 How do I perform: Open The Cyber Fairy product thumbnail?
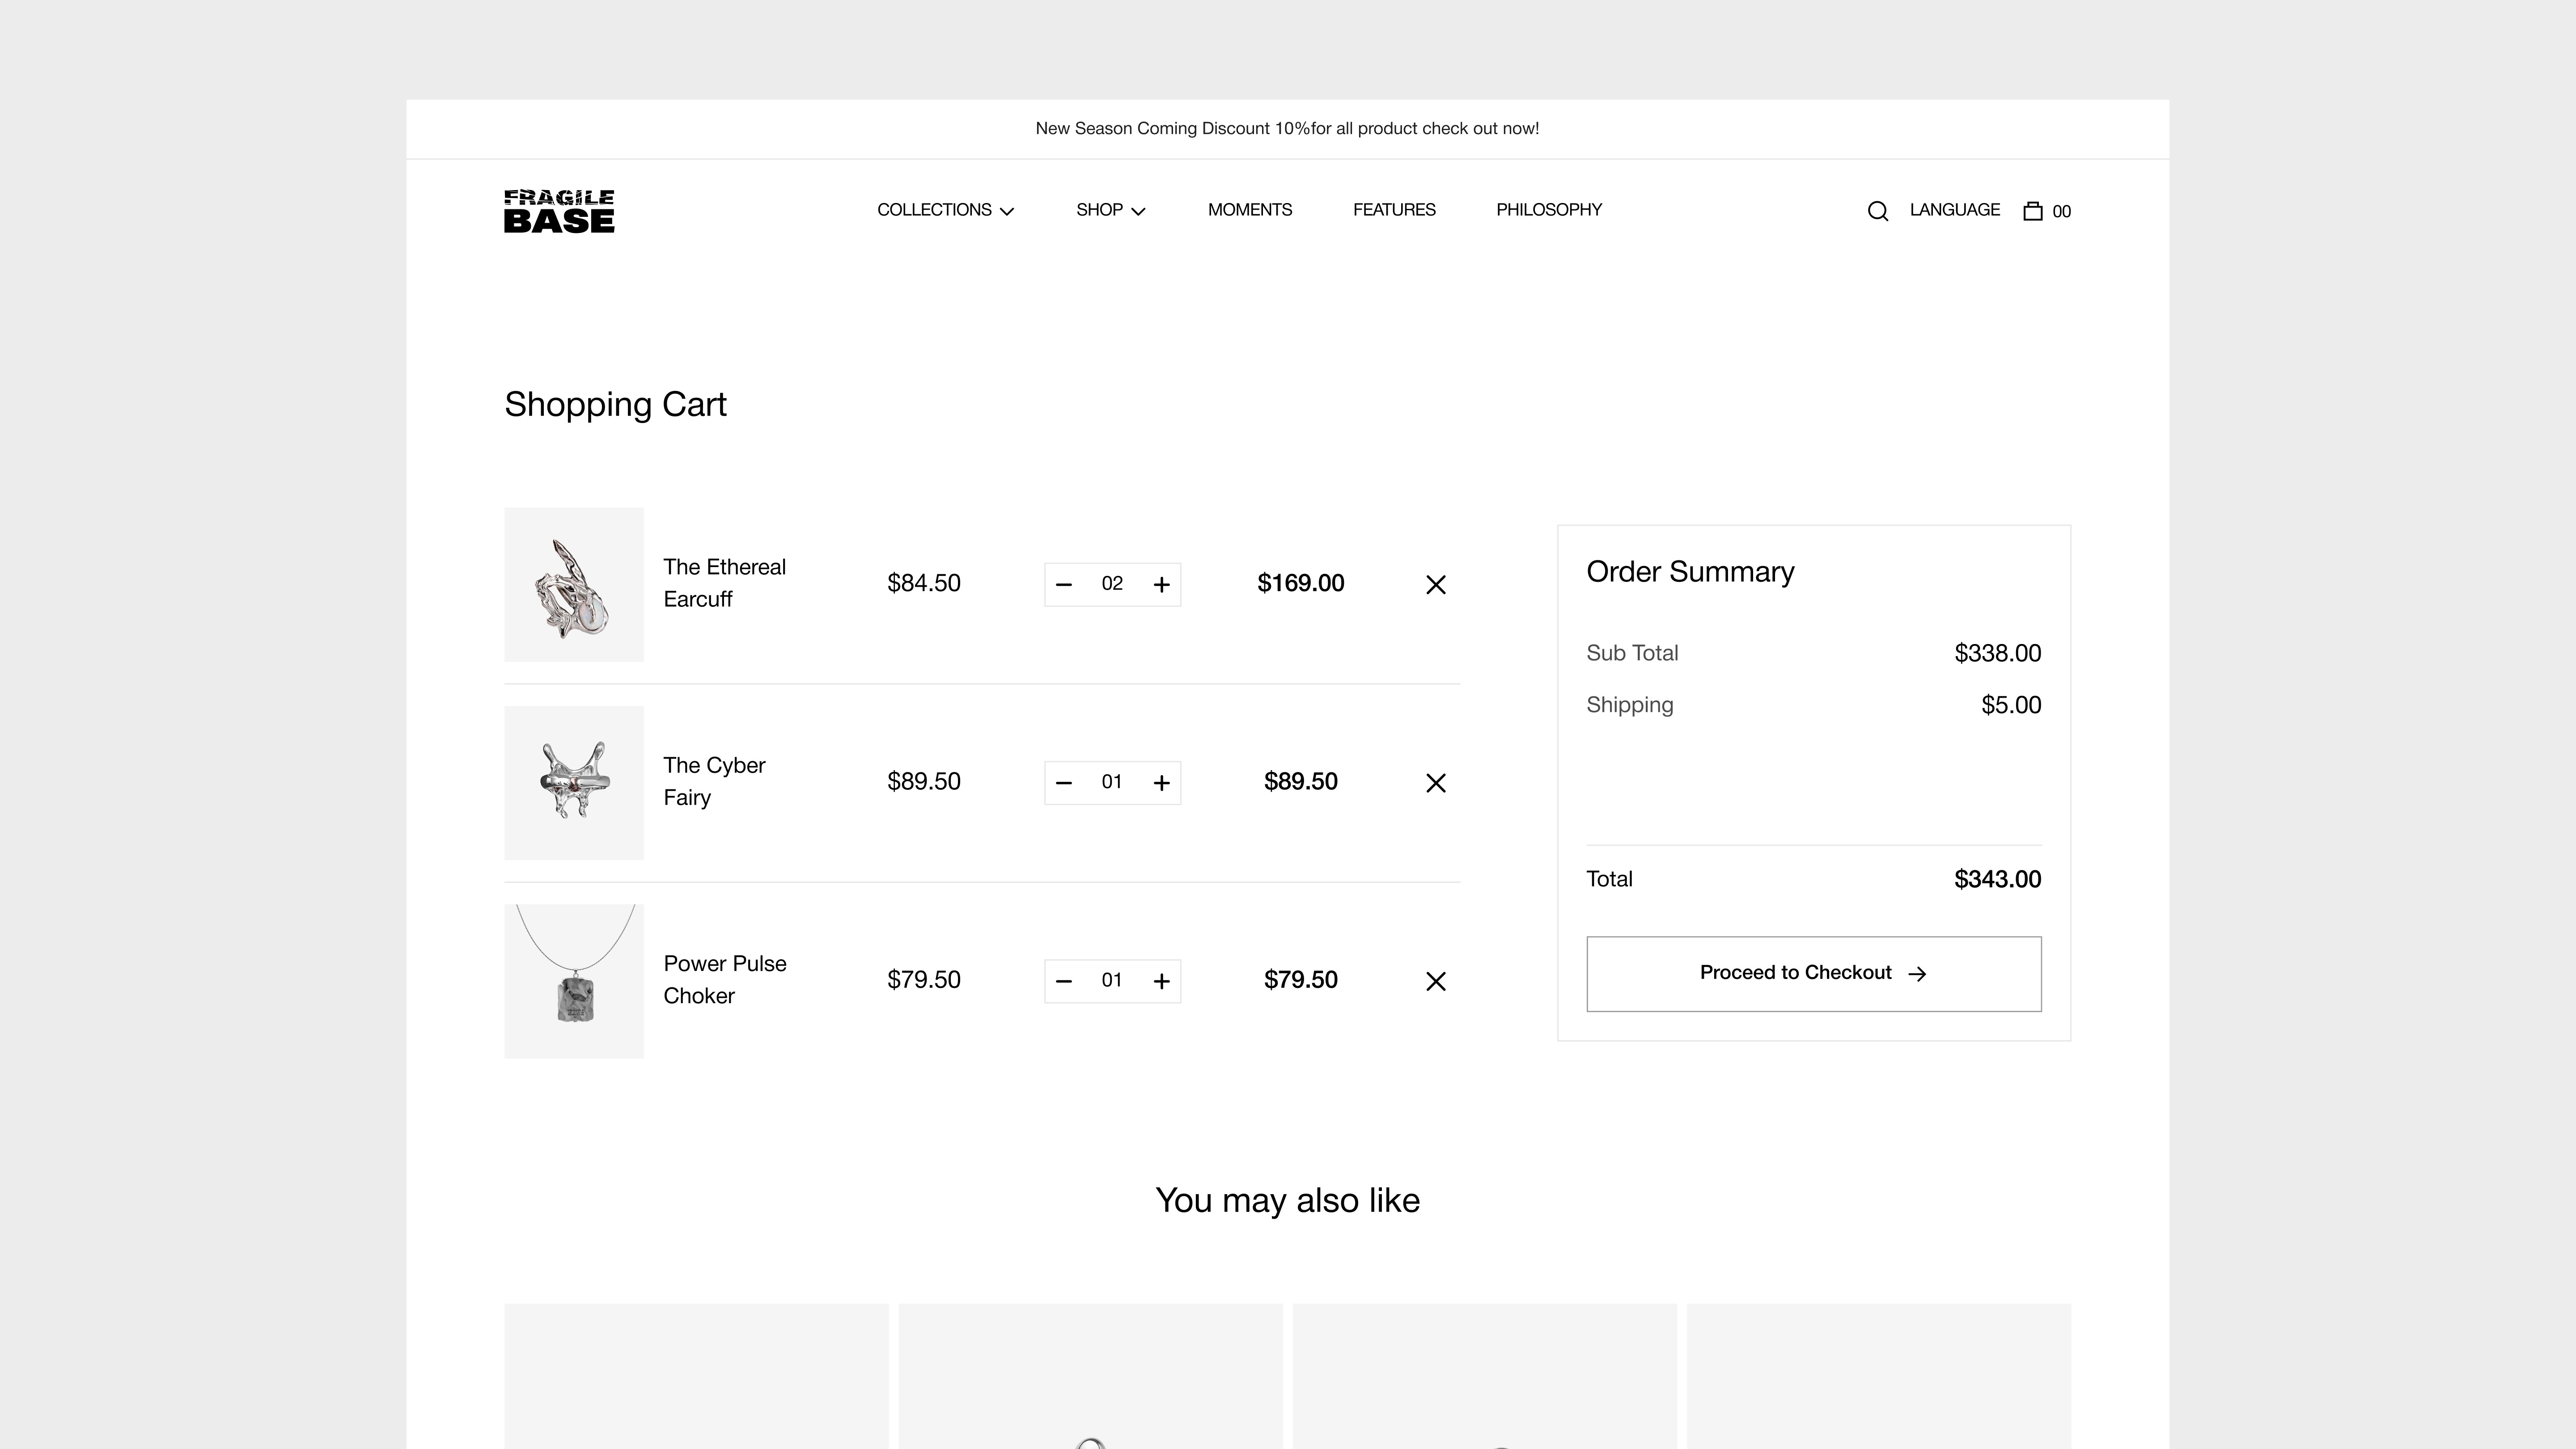click(x=574, y=782)
